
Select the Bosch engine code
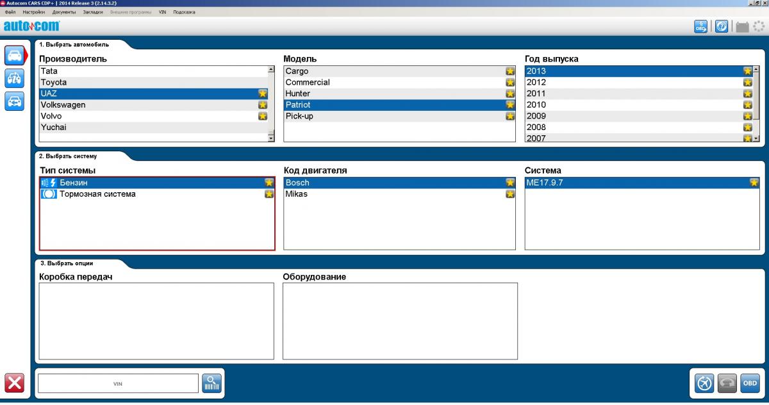pyautogui.click(x=399, y=183)
